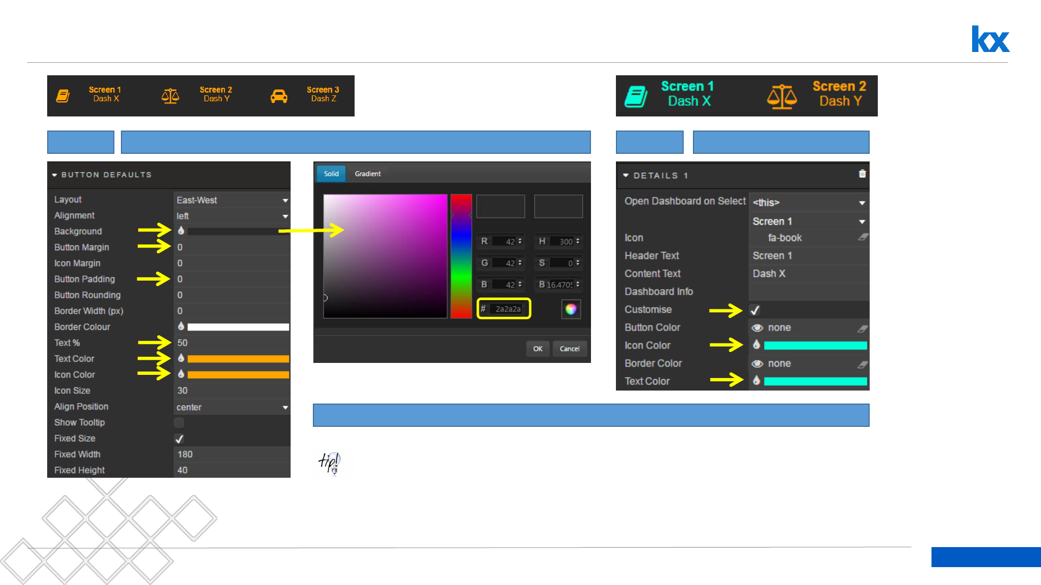Click eraser icon in Button Color row
This screenshot has height=585, width=1041.
[x=862, y=328]
